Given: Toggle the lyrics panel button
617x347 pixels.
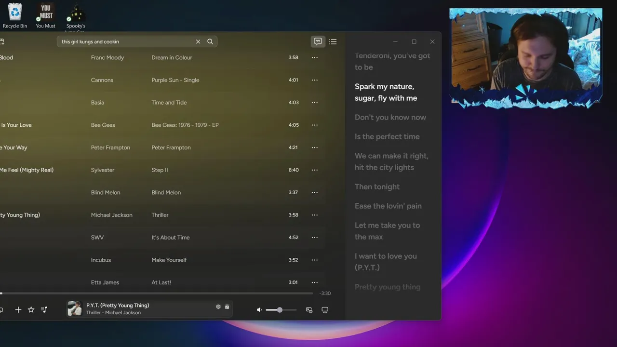Looking at the screenshot, I should [x=318, y=41].
